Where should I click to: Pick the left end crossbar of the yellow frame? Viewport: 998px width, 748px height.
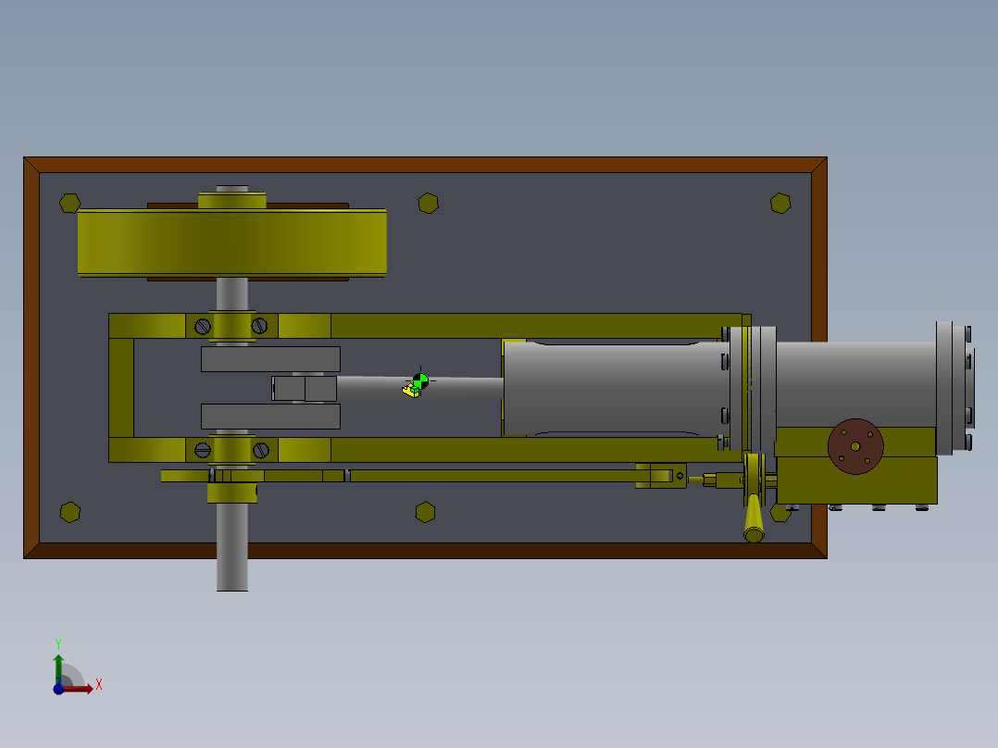(x=121, y=388)
